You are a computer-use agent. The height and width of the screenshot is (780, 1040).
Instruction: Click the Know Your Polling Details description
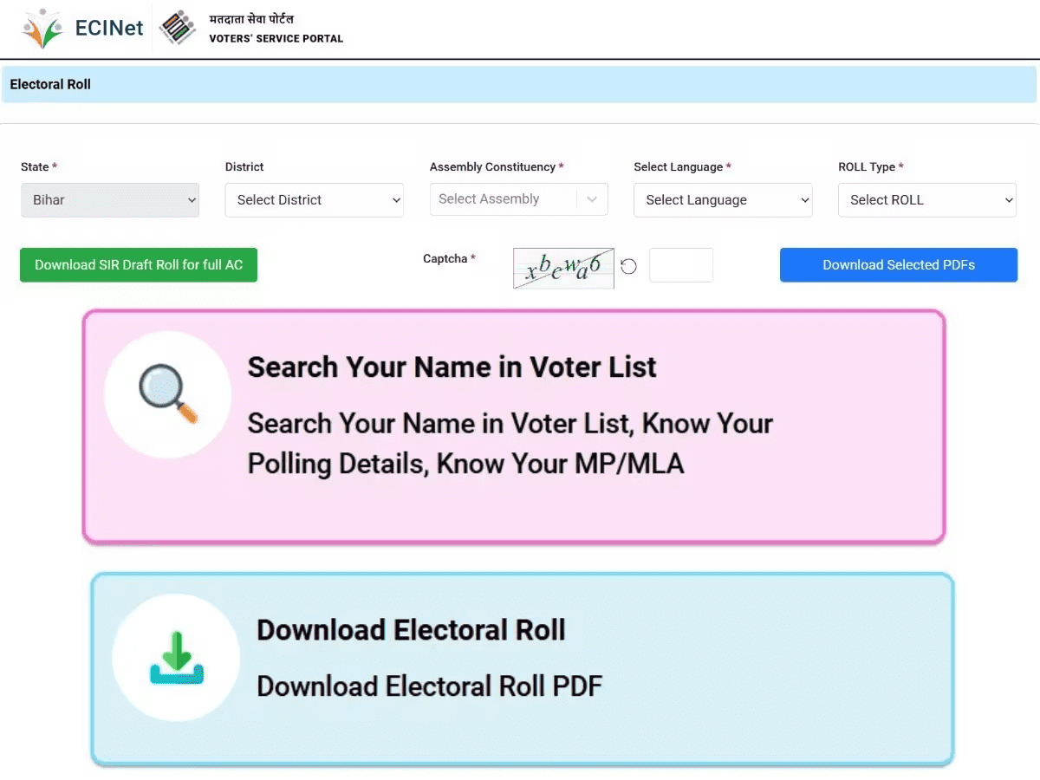click(x=510, y=444)
